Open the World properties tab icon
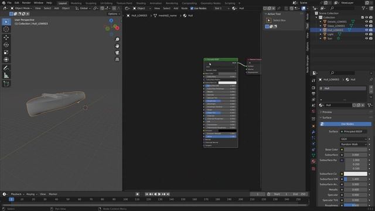The width and height of the screenshot is (375, 211). tap(313, 111)
